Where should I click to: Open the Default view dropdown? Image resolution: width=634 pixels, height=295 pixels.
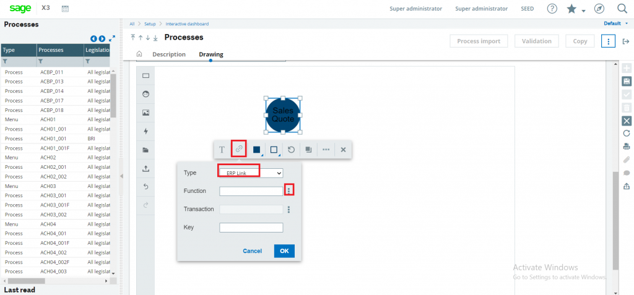click(x=616, y=24)
